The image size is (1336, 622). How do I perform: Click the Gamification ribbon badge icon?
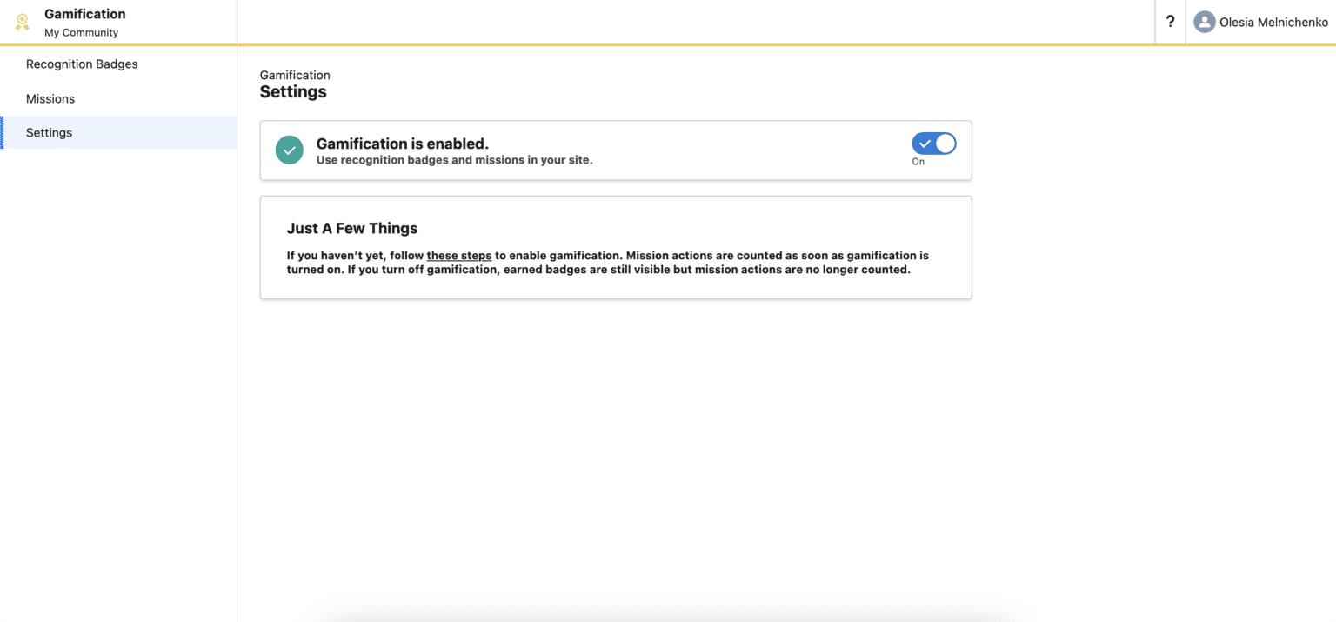pyautogui.click(x=22, y=22)
